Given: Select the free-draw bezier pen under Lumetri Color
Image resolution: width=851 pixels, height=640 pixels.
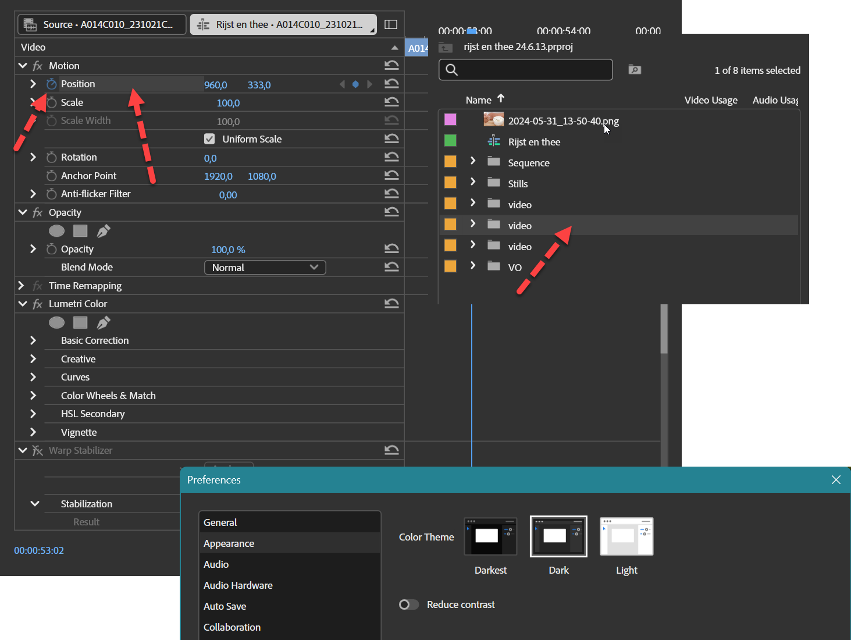Looking at the screenshot, I should (x=104, y=322).
